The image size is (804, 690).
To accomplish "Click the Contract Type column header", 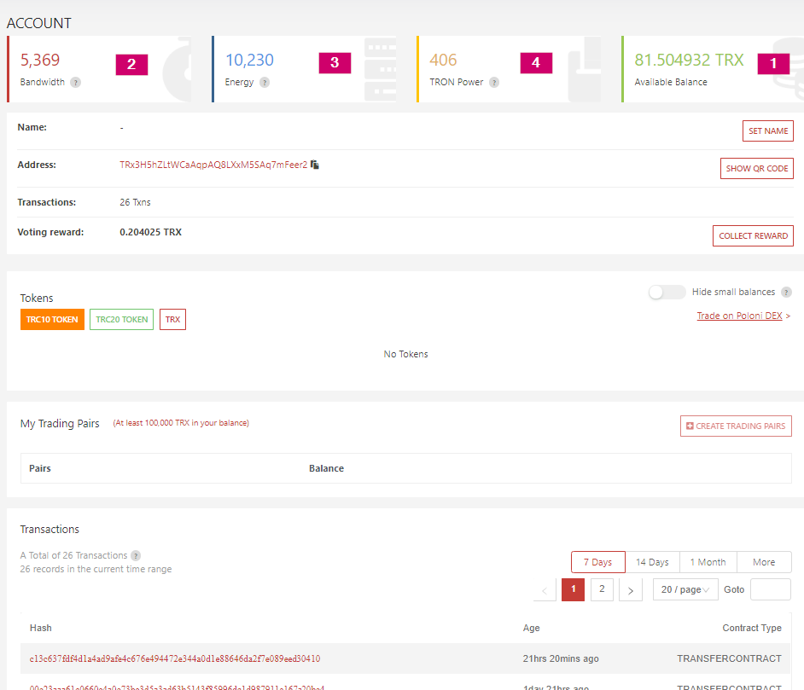I will tap(752, 628).
